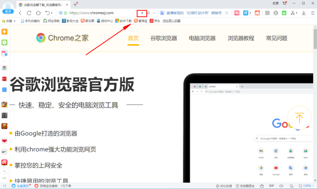317x189 pixels.
Task: Select the scissors screenshot tool
Action: click(293, 13)
